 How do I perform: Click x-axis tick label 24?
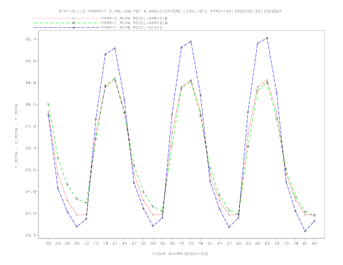click(124, 243)
